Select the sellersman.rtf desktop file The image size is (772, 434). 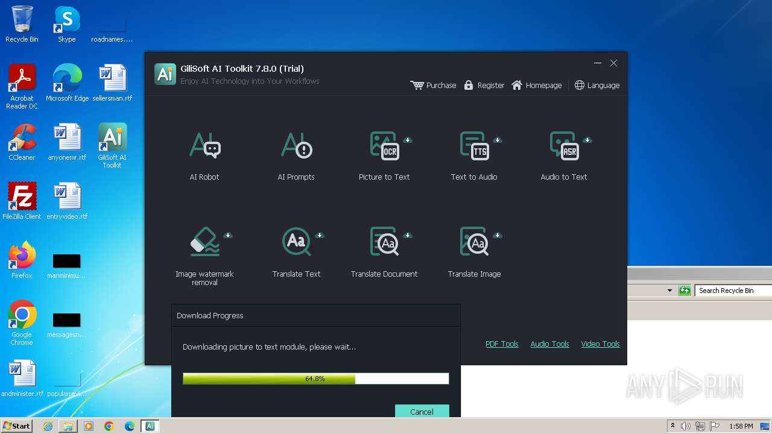112,83
